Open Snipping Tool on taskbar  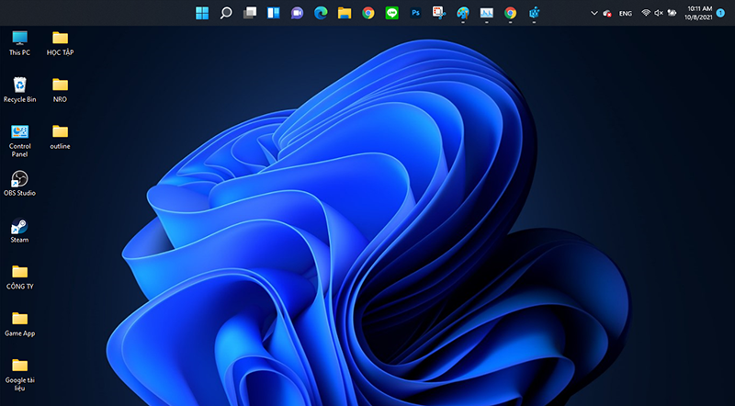point(439,13)
